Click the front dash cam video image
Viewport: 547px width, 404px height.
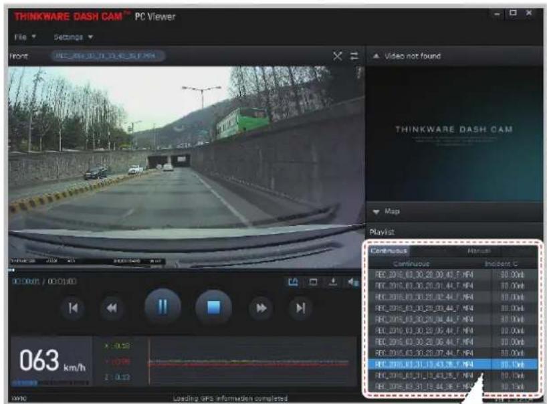tap(186, 167)
